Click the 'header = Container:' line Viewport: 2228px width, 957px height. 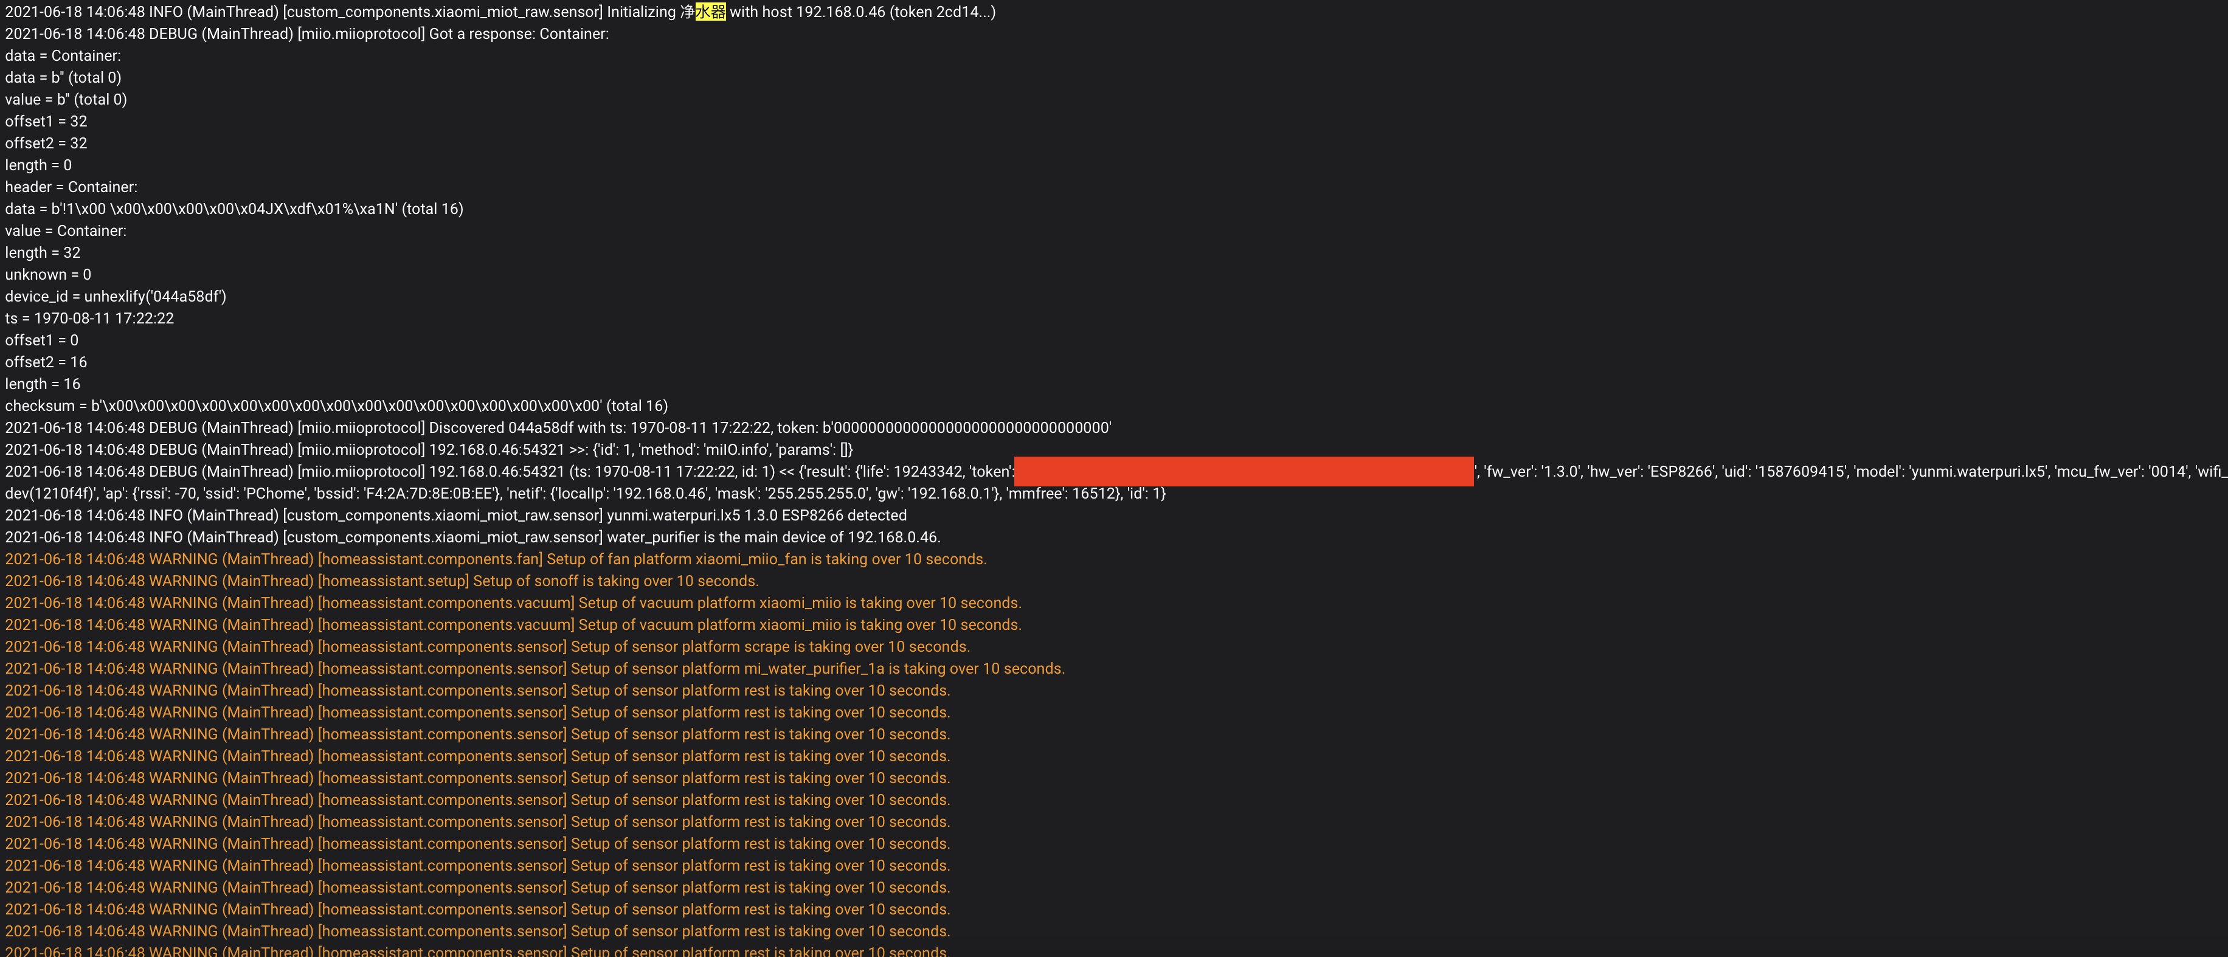coord(71,187)
